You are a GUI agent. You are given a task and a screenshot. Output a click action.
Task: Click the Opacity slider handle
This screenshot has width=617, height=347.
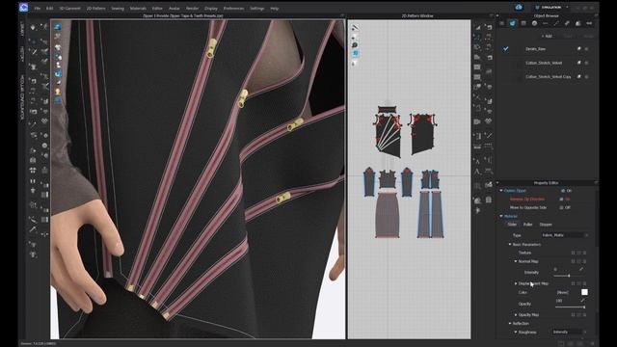[x=584, y=307]
